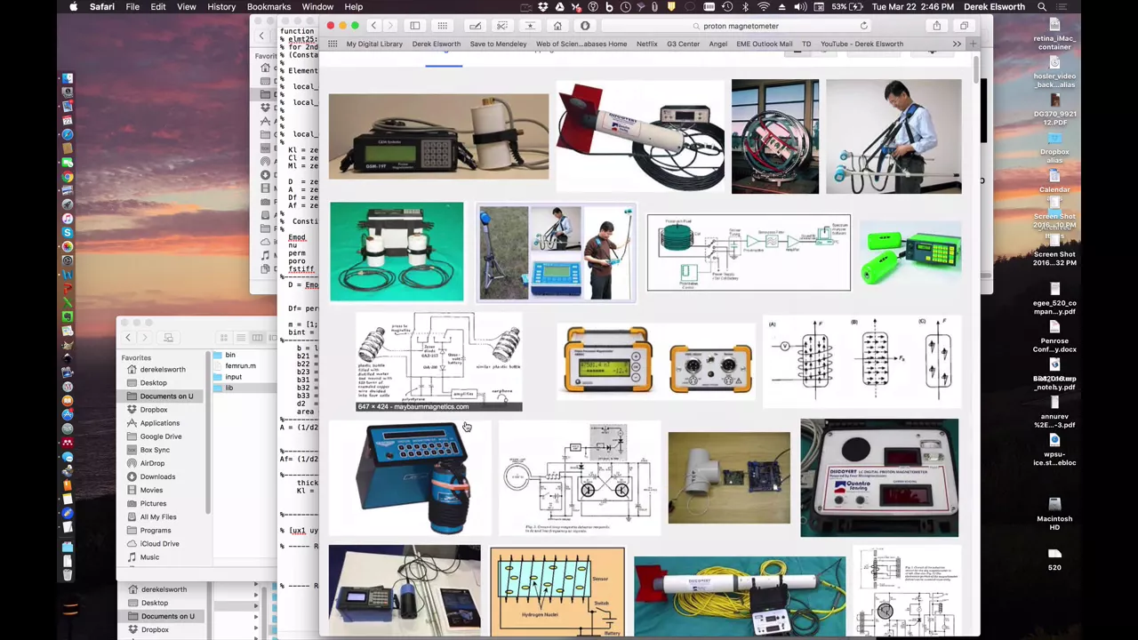Open the Quantro Discovery digital magnetometer image

coord(879,478)
